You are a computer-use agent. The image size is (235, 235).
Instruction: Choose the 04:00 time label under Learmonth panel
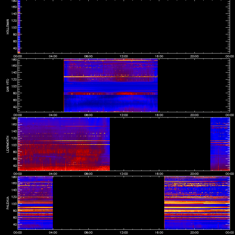coord(53,174)
